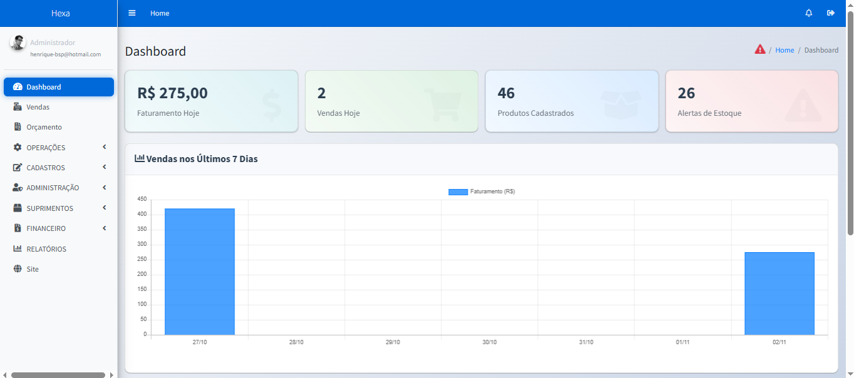Click the Alertas de Estoque card
The image size is (854, 378).
point(751,101)
